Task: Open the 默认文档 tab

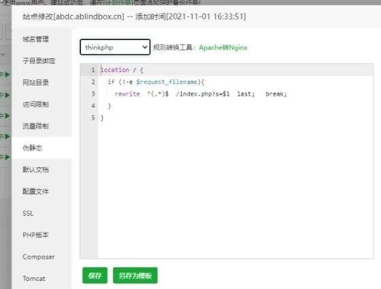Action: point(35,170)
